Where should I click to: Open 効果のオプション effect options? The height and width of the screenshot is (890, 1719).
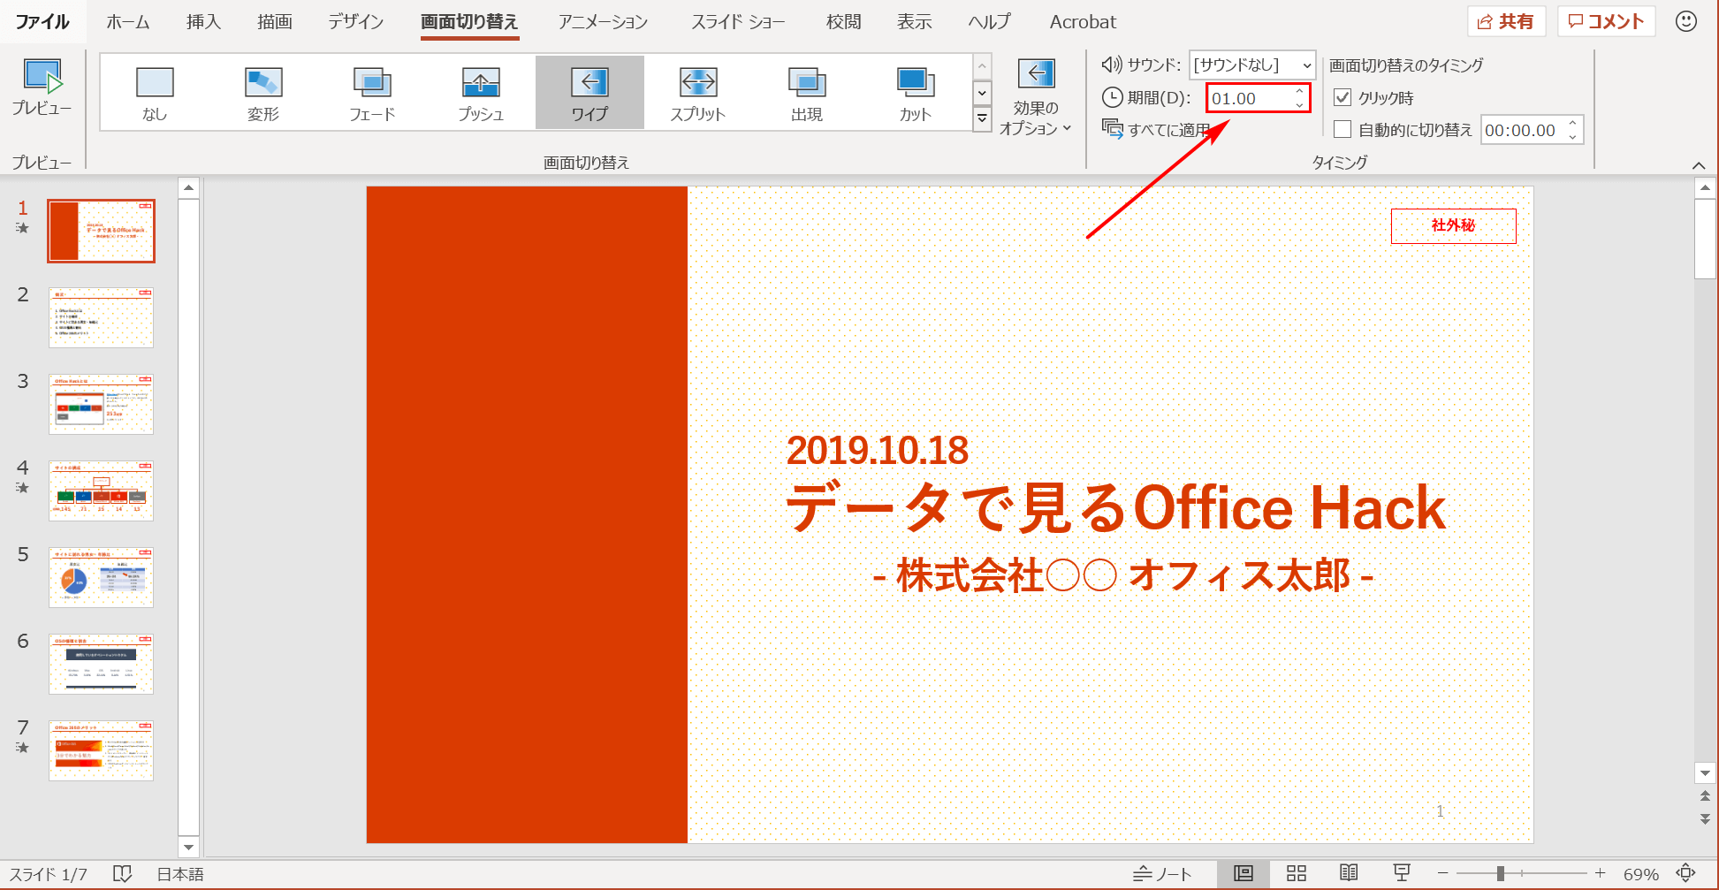tap(1036, 97)
